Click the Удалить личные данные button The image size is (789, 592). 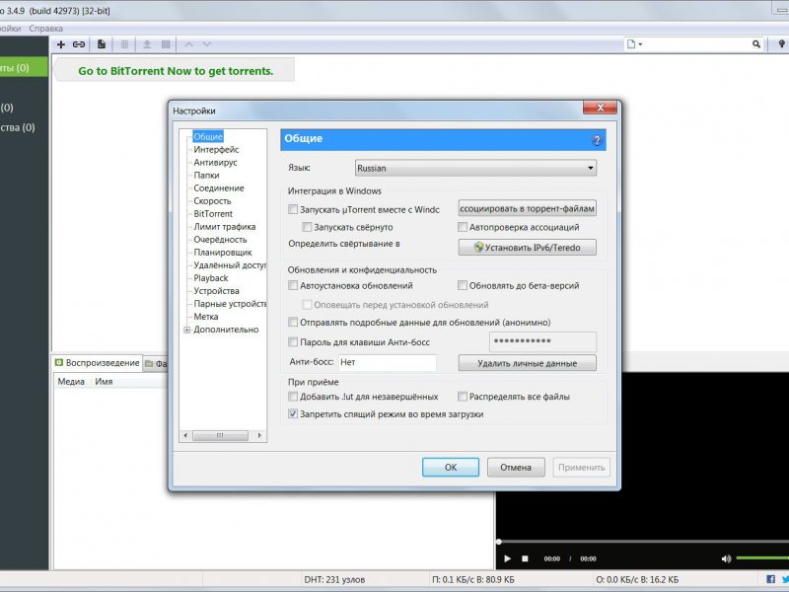(527, 363)
